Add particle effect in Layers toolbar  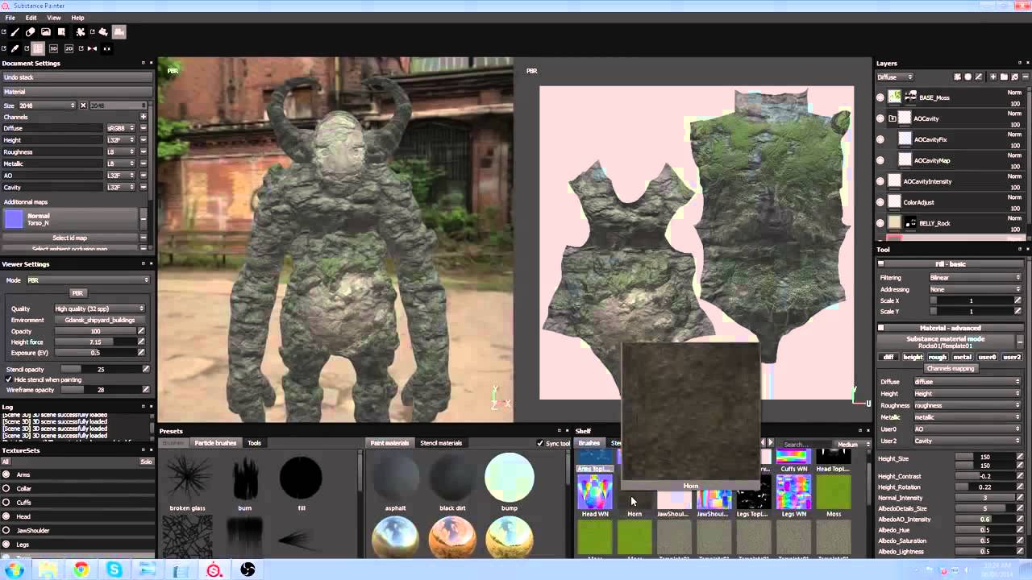point(957,77)
